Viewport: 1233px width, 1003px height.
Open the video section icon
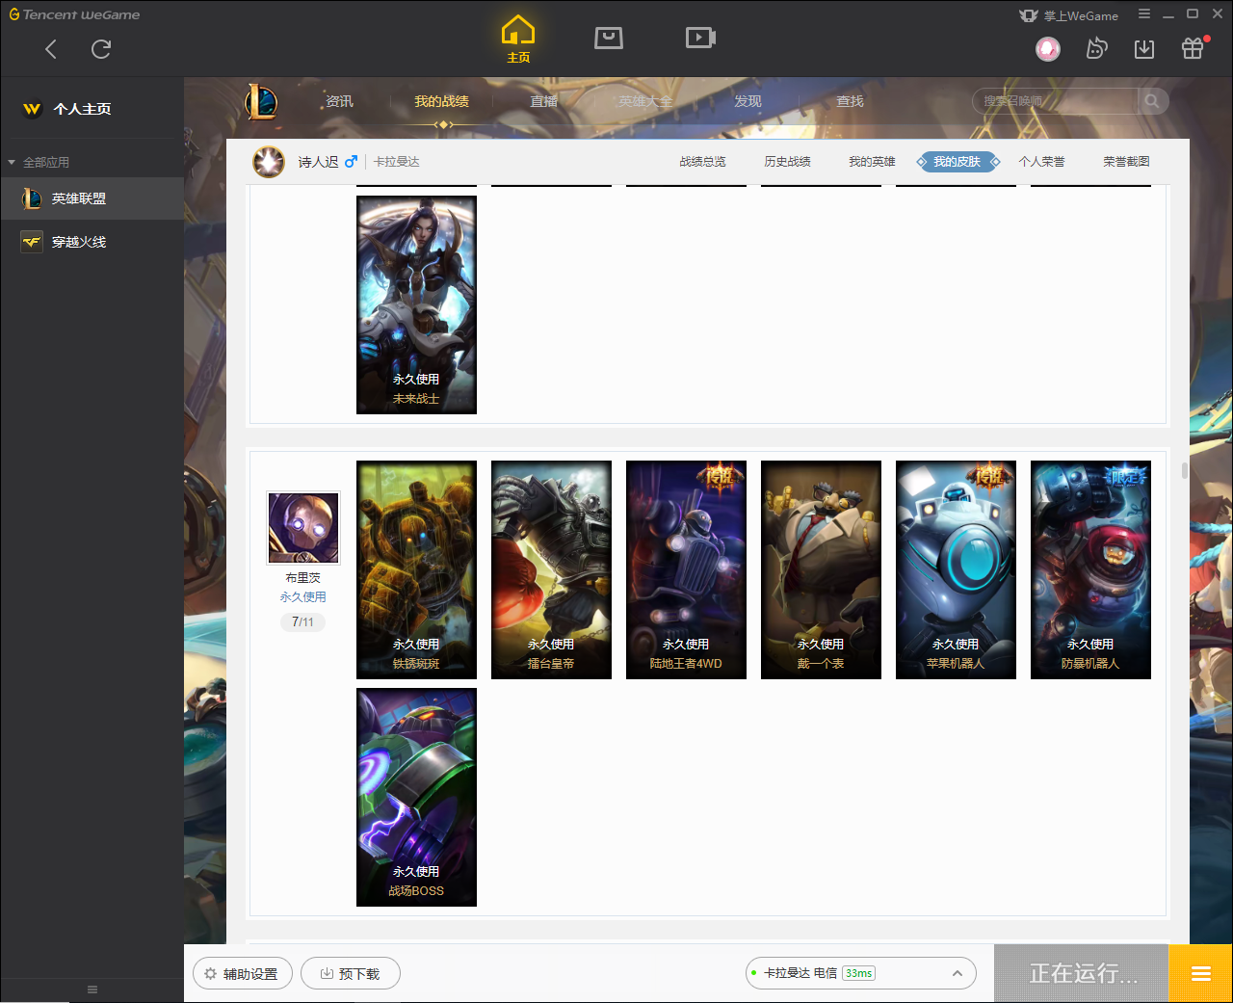(700, 38)
